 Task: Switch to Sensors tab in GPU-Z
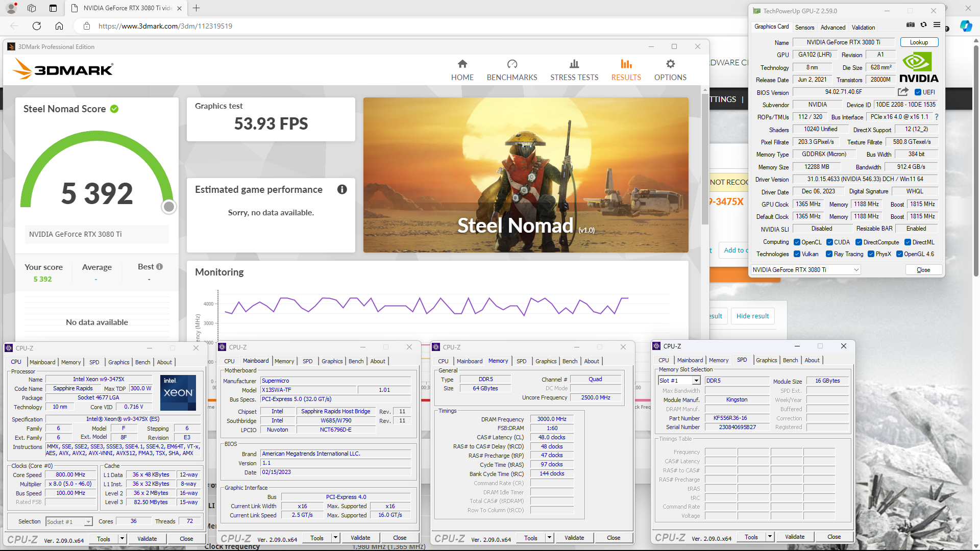tap(804, 28)
